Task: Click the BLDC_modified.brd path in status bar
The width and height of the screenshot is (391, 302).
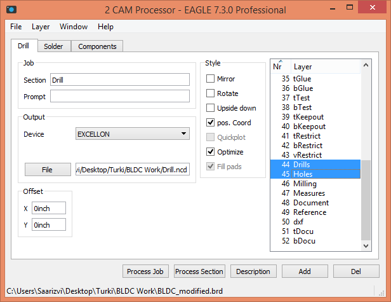Action: coord(114,291)
